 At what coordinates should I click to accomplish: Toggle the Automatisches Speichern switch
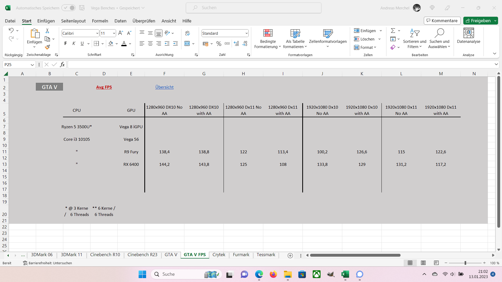[x=69, y=8]
